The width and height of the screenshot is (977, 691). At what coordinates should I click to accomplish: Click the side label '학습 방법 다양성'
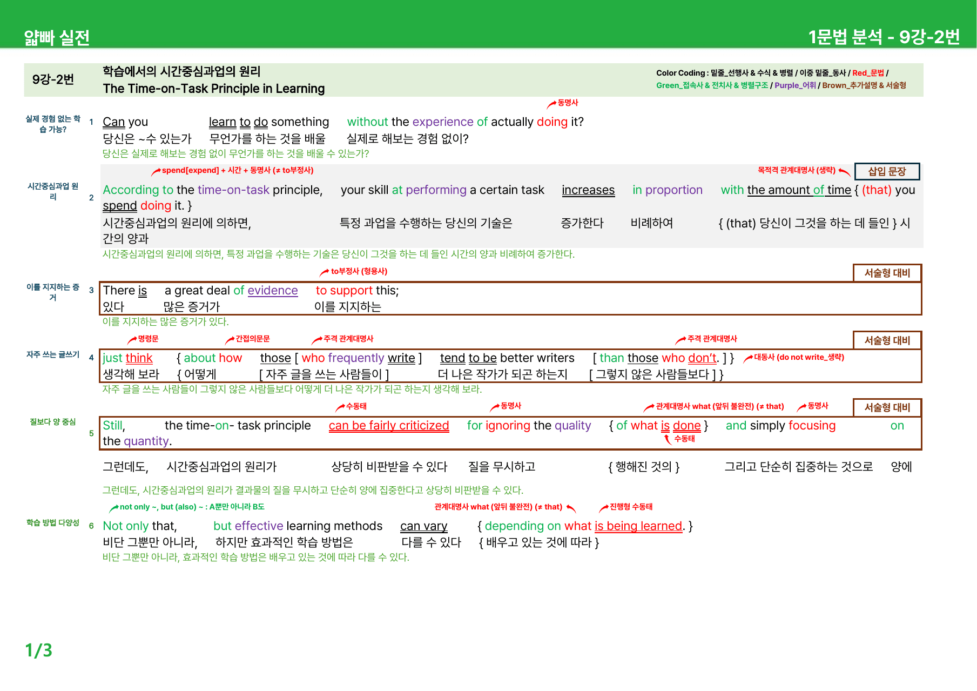53,522
